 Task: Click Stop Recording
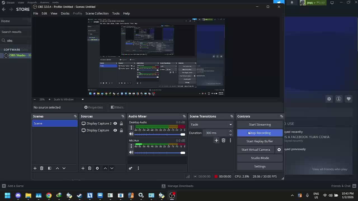[x=260, y=133]
